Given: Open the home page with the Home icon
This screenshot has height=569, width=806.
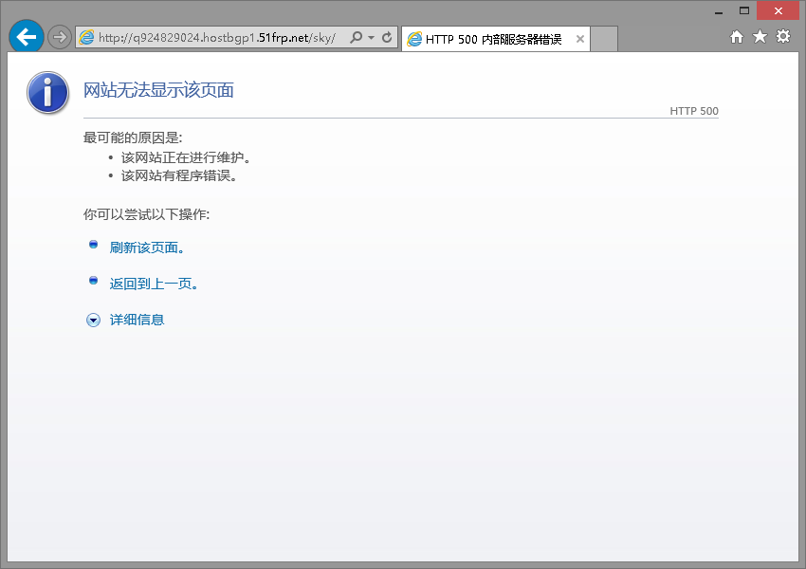Looking at the screenshot, I should tap(736, 34).
